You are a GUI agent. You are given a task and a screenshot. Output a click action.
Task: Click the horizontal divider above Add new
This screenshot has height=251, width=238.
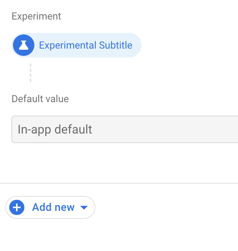(x=119, y=183)
